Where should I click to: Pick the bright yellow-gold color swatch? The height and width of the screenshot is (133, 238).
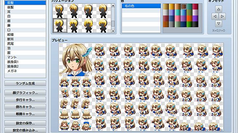[x=172, y=7]
